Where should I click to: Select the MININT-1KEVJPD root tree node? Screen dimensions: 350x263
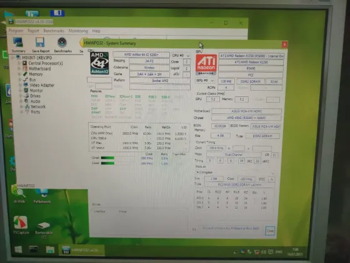37,58
